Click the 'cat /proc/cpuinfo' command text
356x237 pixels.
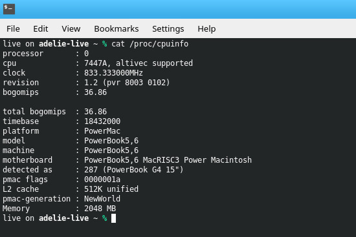[150, 44]
